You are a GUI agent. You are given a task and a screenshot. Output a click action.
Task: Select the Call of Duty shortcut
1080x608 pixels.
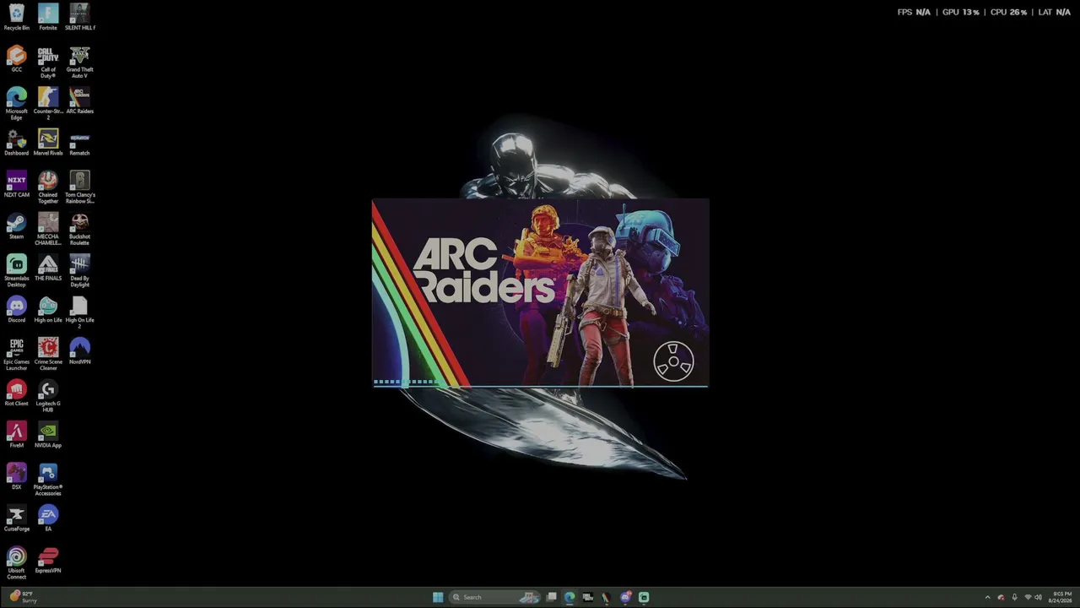click(48, 62)
